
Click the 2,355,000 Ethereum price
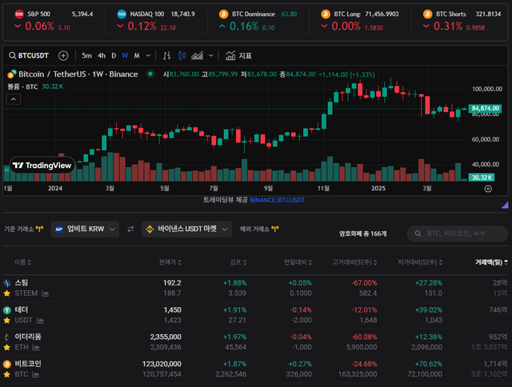coord(166,337)
